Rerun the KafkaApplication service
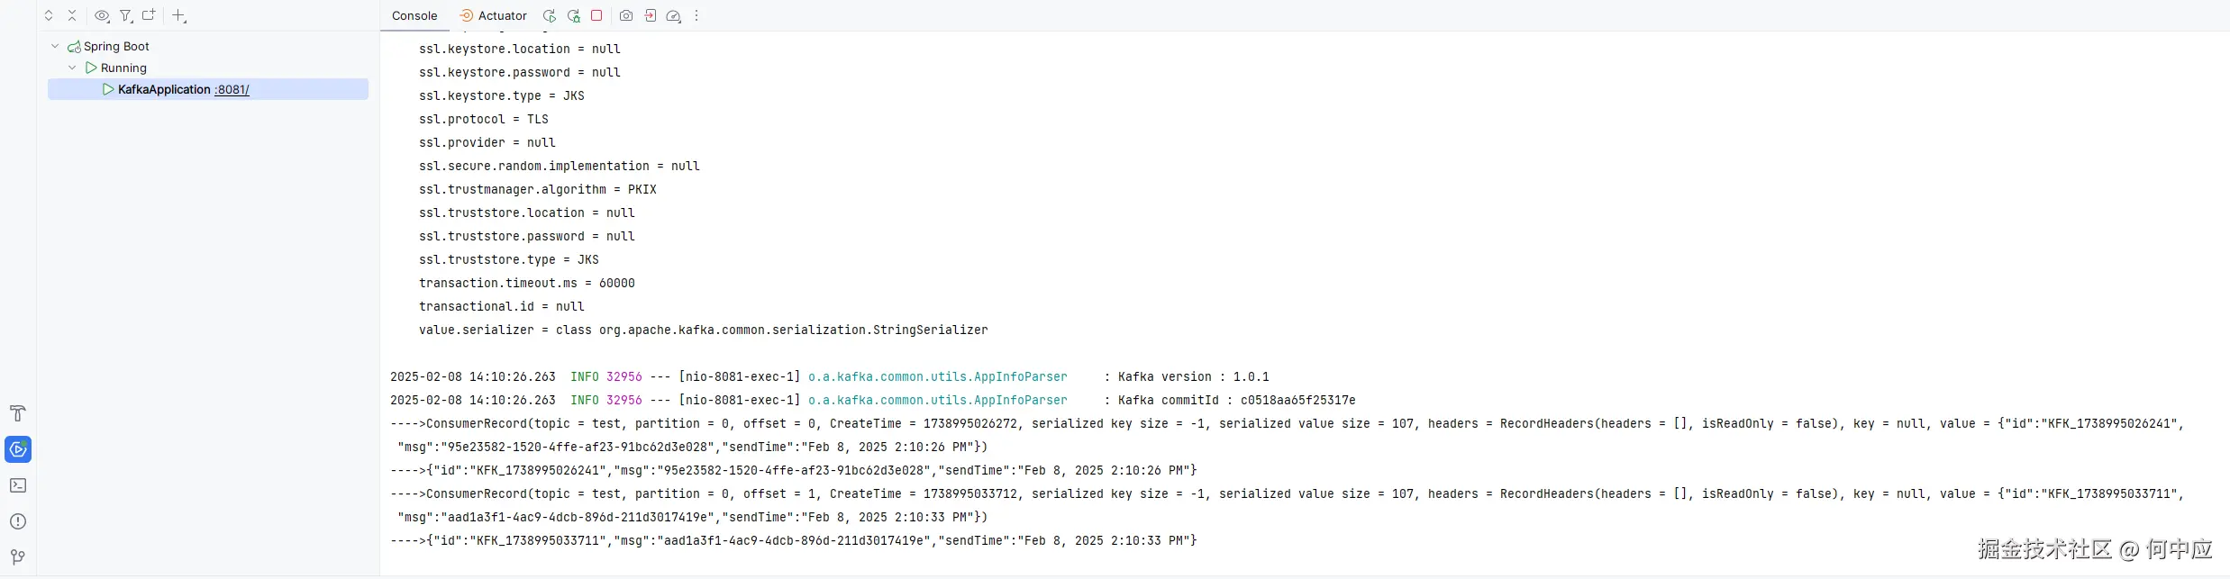Viewport: 2230px width, 579px height. 549,15
